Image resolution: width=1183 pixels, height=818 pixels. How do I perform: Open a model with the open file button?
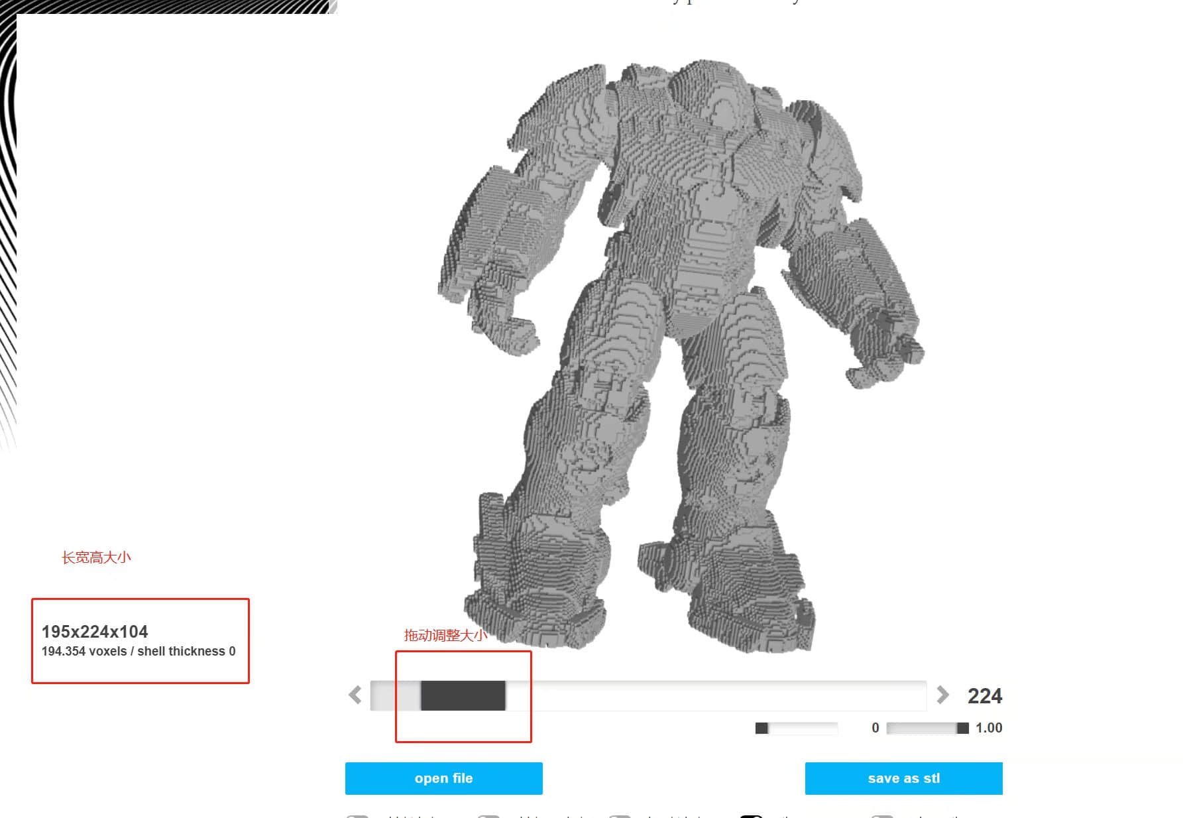(443, 778)
